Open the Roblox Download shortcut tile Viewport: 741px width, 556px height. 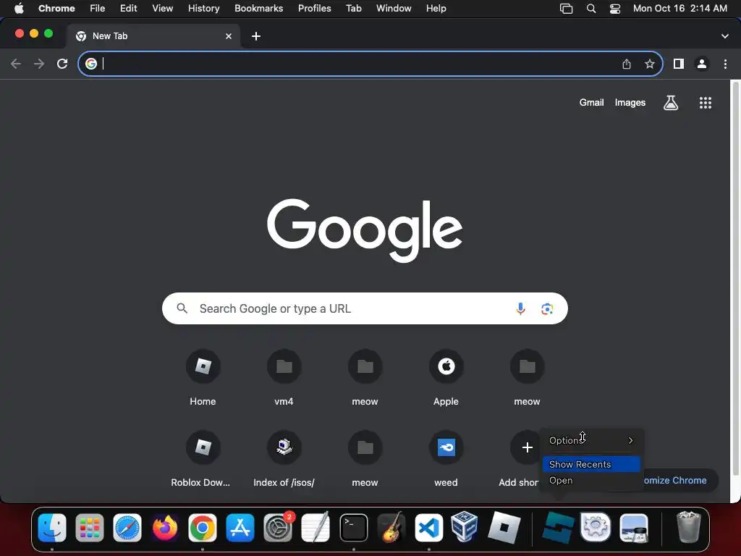[203, 460]
